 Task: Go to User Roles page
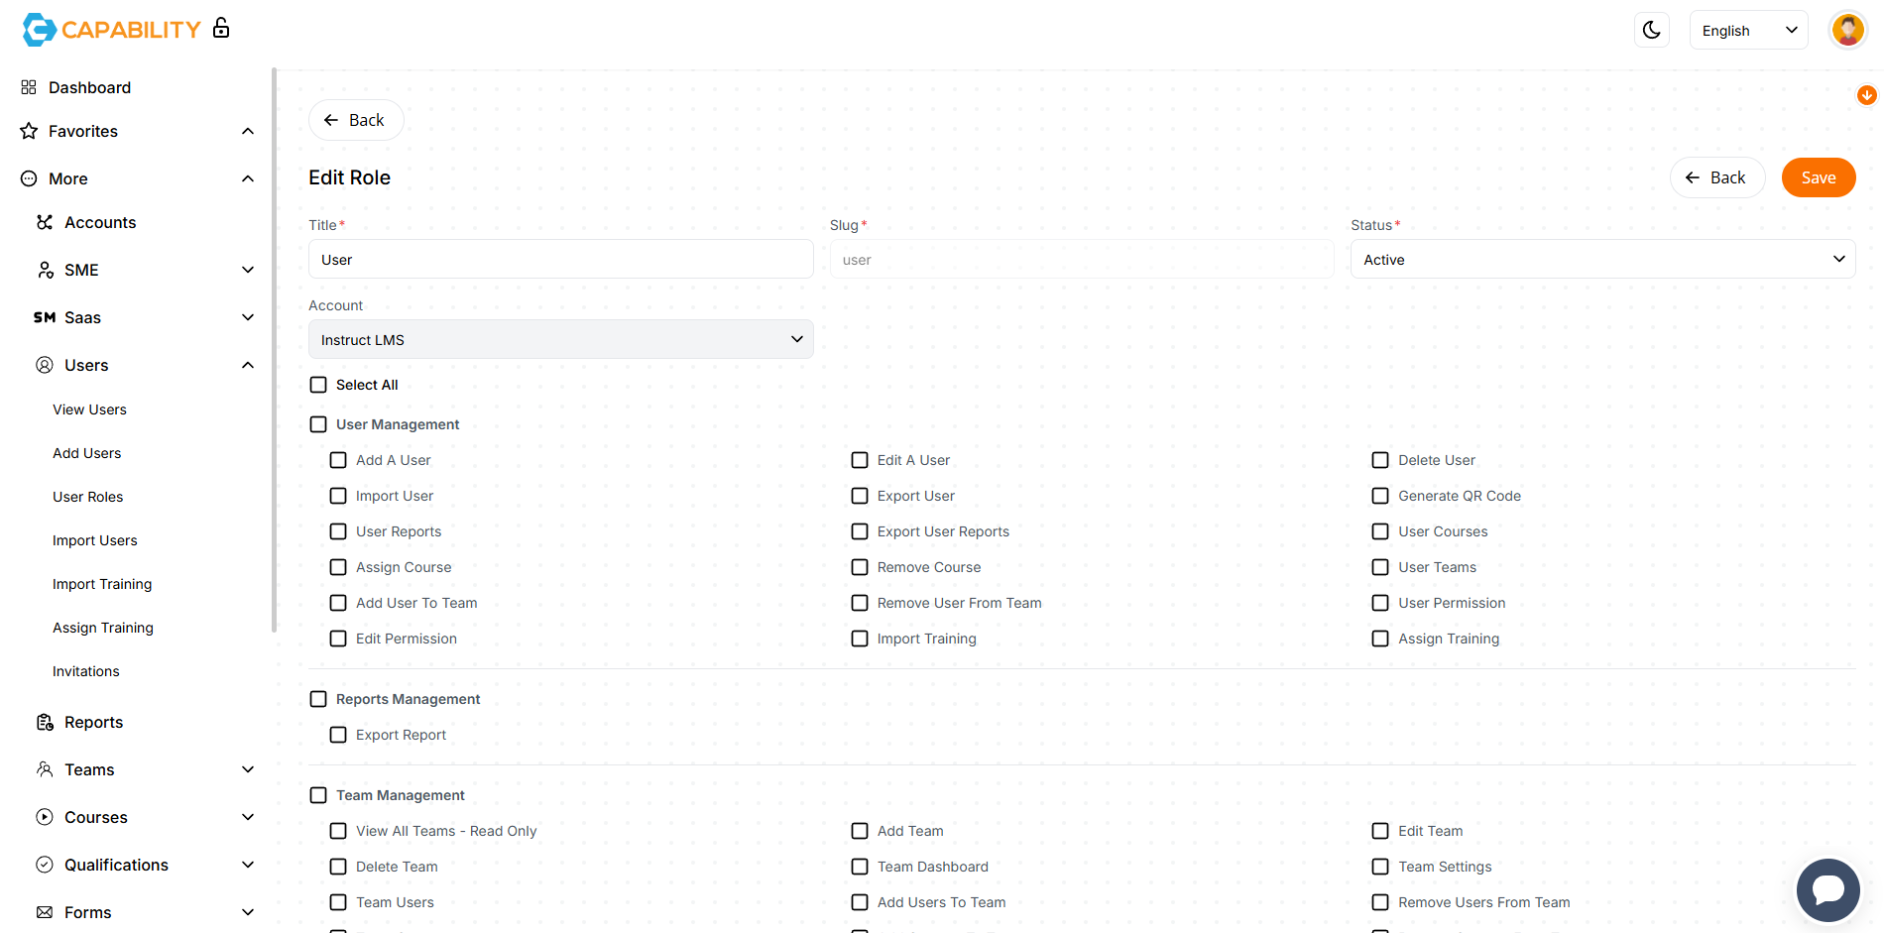coord(88,497)
